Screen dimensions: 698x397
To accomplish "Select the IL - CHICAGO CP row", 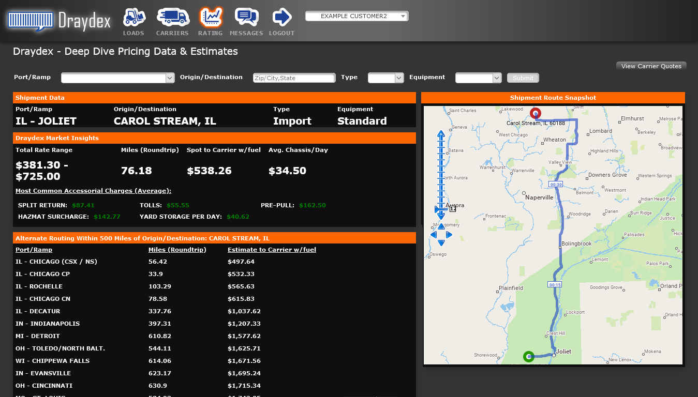I will (214, 274).
